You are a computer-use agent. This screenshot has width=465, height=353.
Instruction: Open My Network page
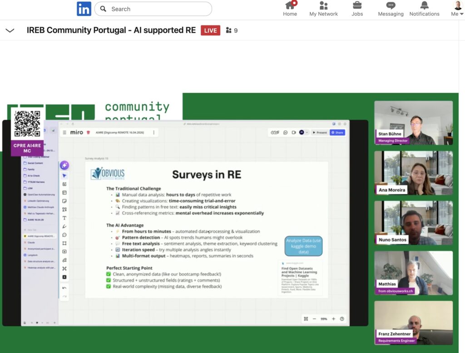pyautogui.click(x=323, y=9)
